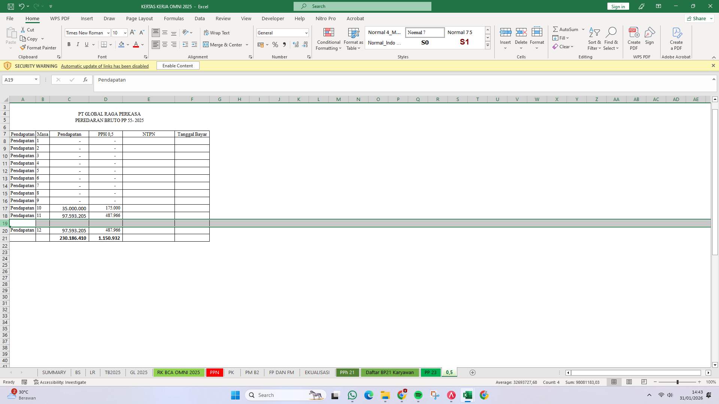Open Conditional Formatting options
The width and height of the screenshot is (719, 404).
point(328,39)
